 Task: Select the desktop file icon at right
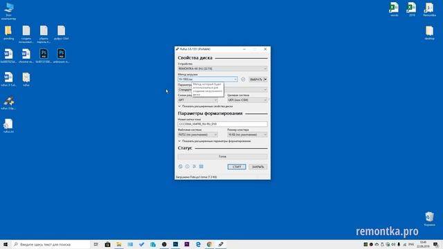click(429, 33)
